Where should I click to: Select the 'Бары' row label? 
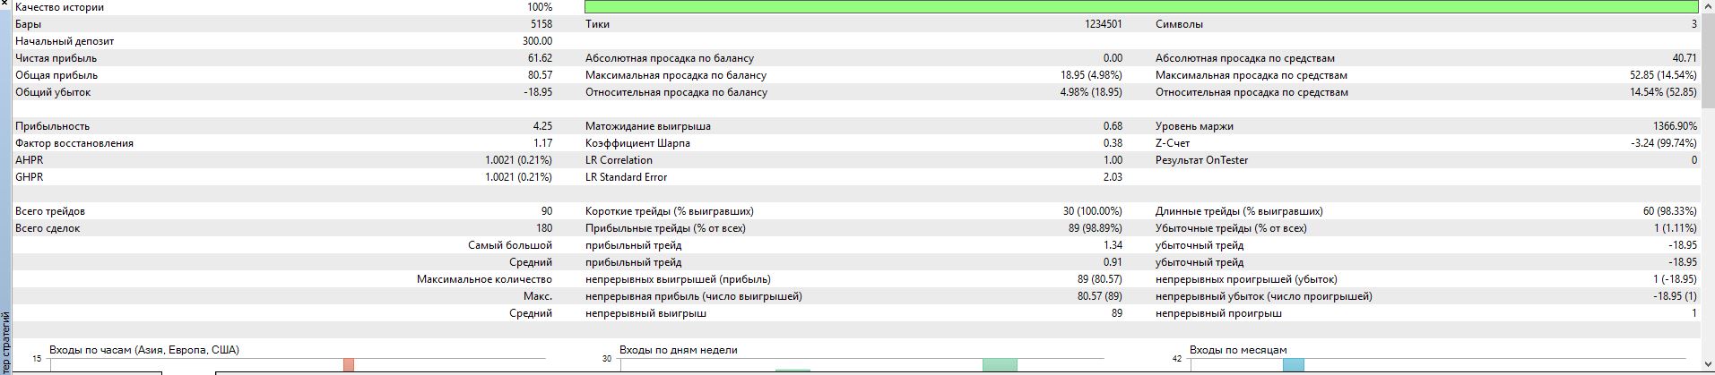29,24
